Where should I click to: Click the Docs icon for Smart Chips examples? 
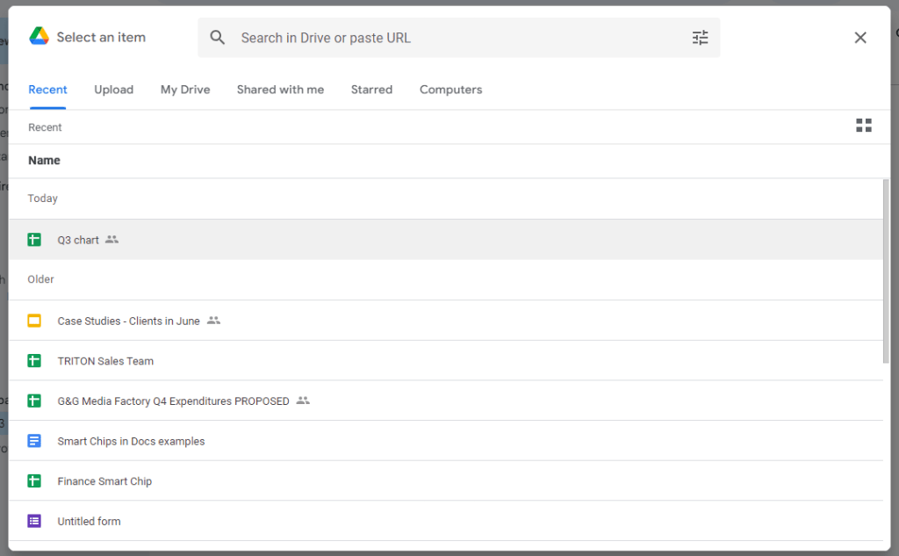tap(34, 441)
